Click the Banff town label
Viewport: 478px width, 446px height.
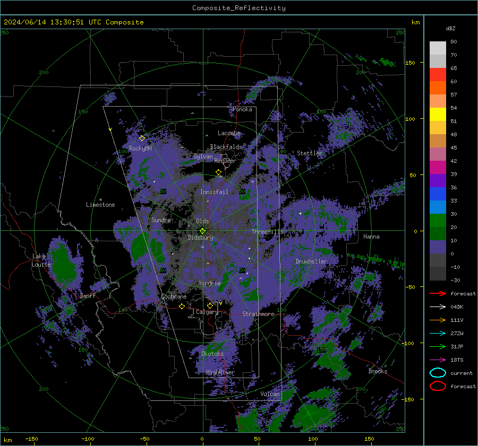(x=88, y=295)
